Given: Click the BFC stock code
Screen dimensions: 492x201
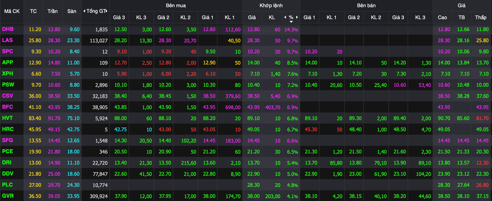Looking at the screenshot, I should 7,107.
